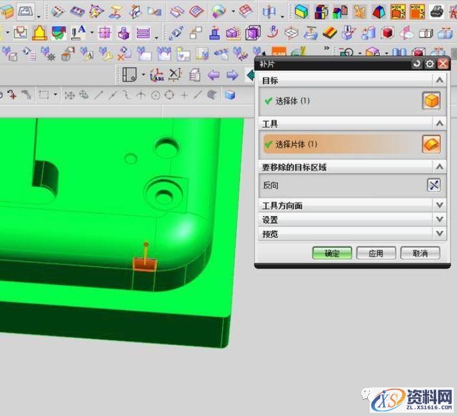This screenshot has height=416, width=457.
Task: Open the dropdown beside the layout panel icon
Action: point(143,75)
